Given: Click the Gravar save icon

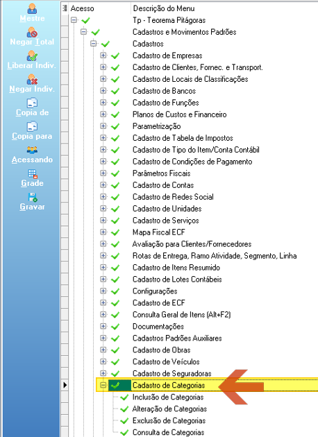Looking at the screenshot, I should click(x=33, y=197).
